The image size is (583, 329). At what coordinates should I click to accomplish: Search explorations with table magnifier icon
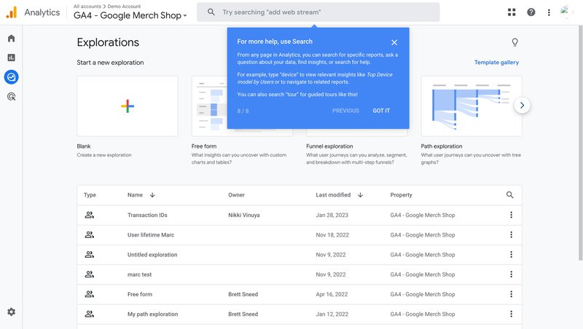click(x=510, y=195)
